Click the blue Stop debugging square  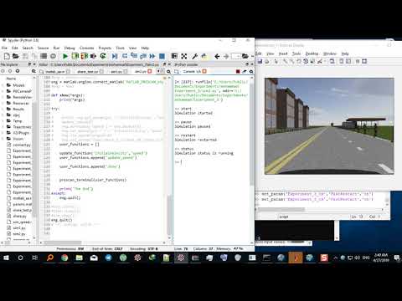162,56
